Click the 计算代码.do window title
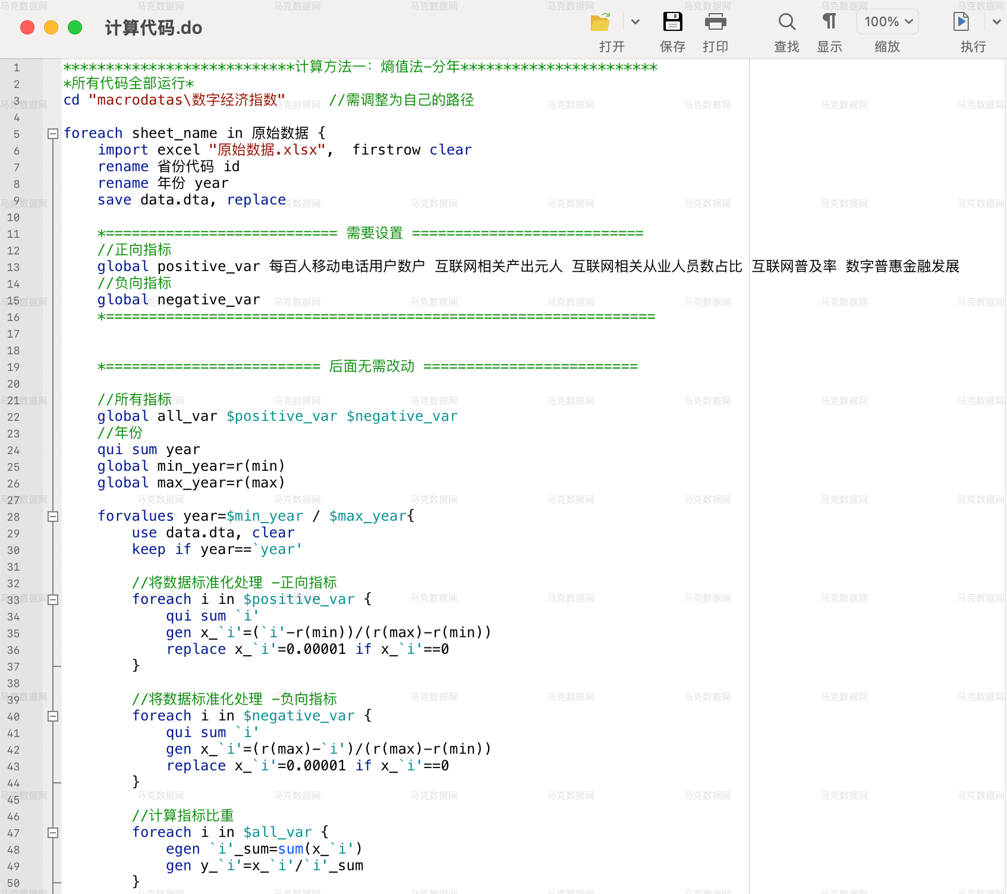 pos(153,28)
